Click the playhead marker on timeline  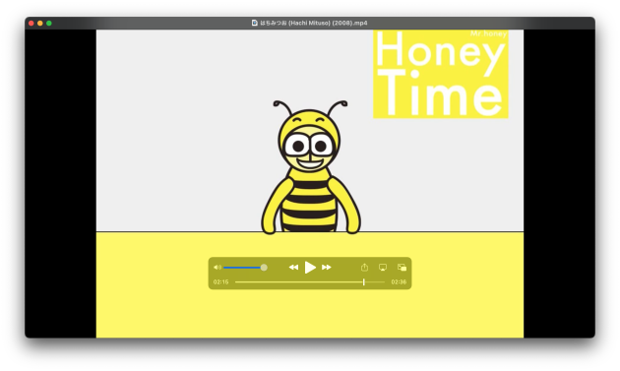[x=364, y=282]
